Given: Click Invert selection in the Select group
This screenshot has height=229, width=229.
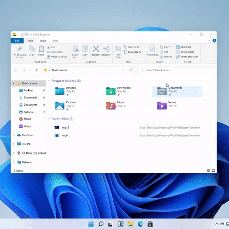Looking at the screenshot, I should (x=187, y=57).
